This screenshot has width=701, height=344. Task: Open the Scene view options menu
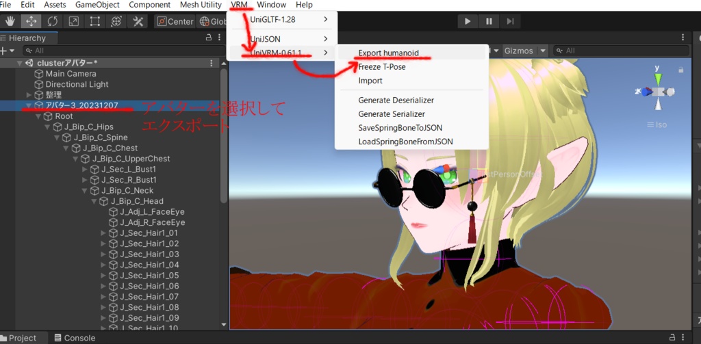[x=683, y=38]
